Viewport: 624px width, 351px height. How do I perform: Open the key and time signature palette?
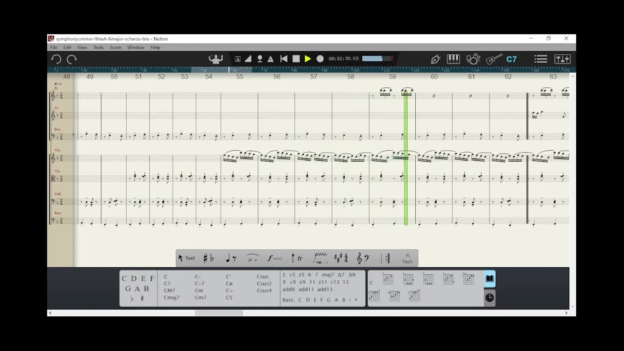pyautogui.click(x=341, y=258)
